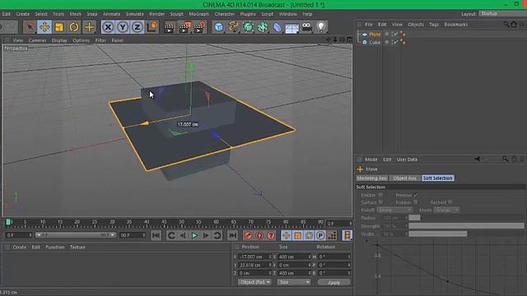Add a light object bulb icon
The height and width of the screenshot is (296, 527).
[x=321, y=27]
